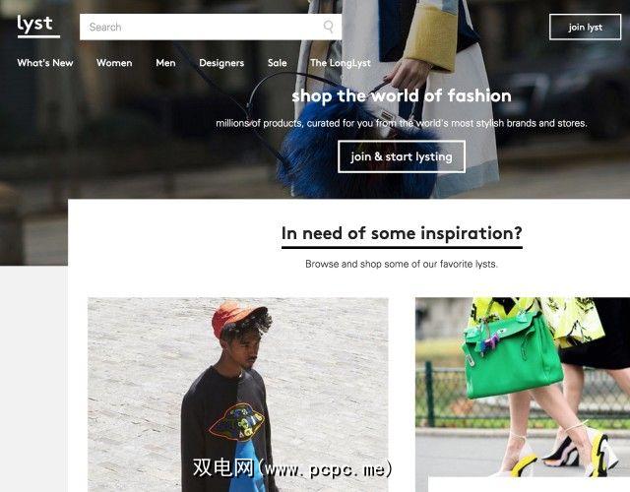Open the What's New menu
The width and height of the screenshot is (630, 492).
coord(45,63)
